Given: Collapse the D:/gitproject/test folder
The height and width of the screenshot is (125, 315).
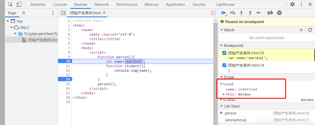Looking at the screenshot, I should pyautogui.click(x=15, y=34).
